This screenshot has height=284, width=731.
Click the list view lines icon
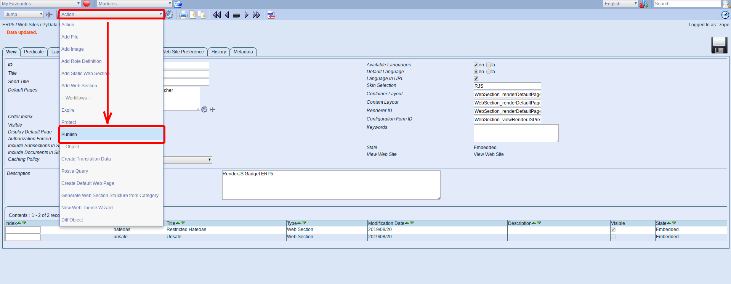pos(237,15)
